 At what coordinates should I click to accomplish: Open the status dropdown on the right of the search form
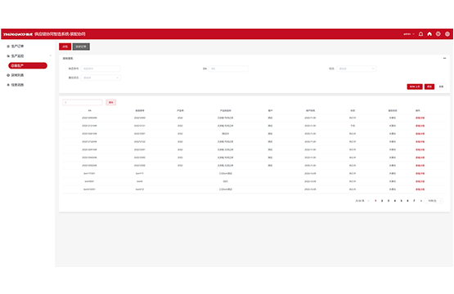pos(356,69)
